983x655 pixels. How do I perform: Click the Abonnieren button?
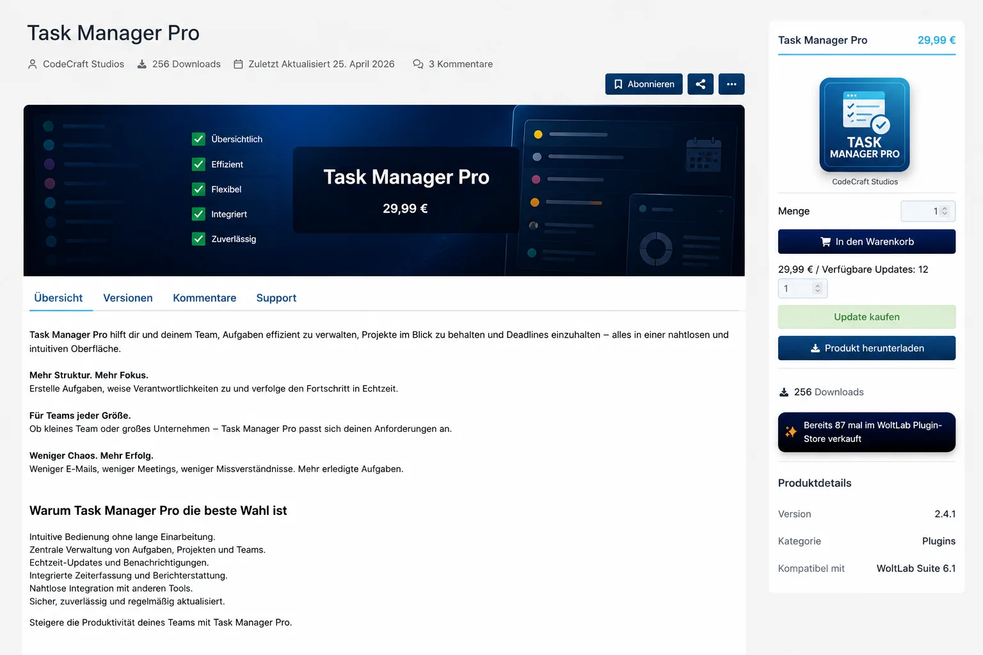tap(644, 84)
